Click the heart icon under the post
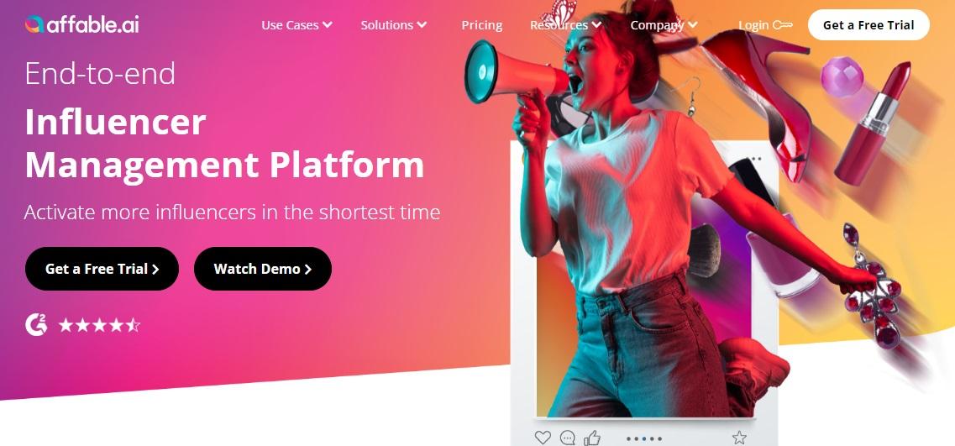Image resolution: width=955 pixels, height=446 pixels. point(542,437)
